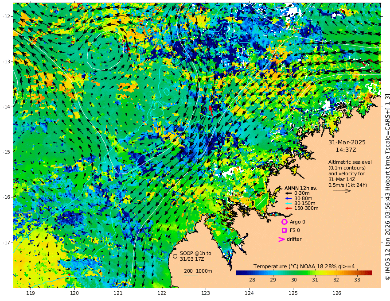
Task: Click the 'Altimetric sealevel' caption text
Action: click(350, 162)
